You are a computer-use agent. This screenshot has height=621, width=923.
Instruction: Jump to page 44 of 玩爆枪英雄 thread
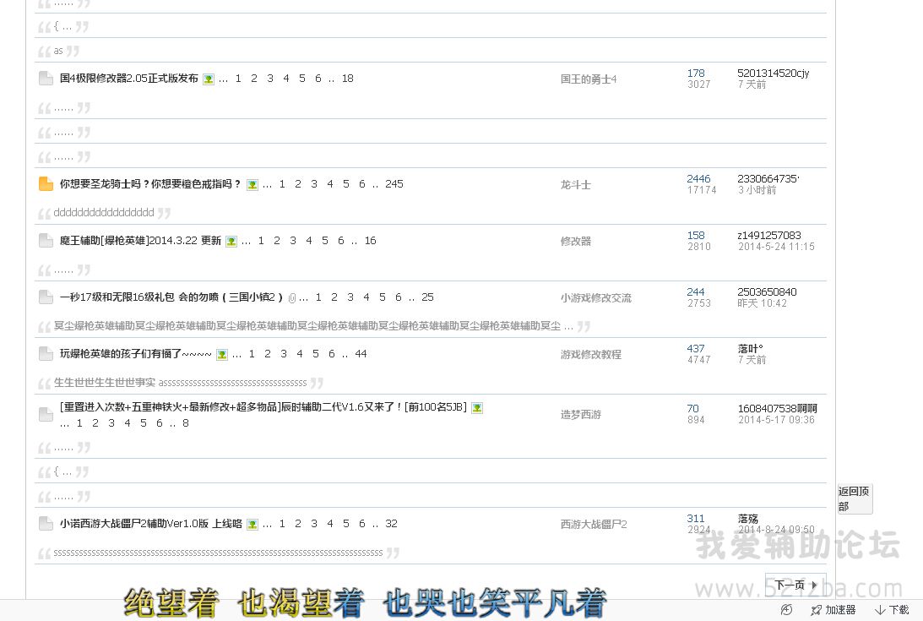[x=361, y=353]
